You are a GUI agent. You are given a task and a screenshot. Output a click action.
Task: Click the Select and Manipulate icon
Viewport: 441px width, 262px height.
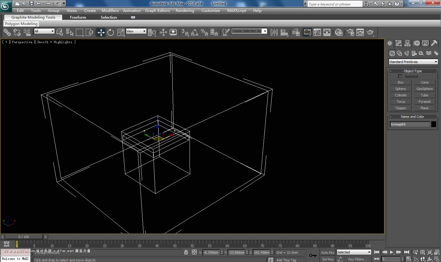pyautogui.click(x=163, y=32)
